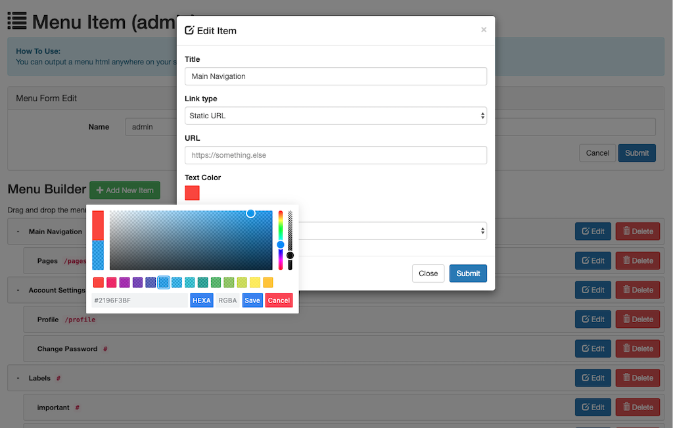
Task: Collapse the Account Settings item
Action: pyautogui.click(x=18, y=290)
